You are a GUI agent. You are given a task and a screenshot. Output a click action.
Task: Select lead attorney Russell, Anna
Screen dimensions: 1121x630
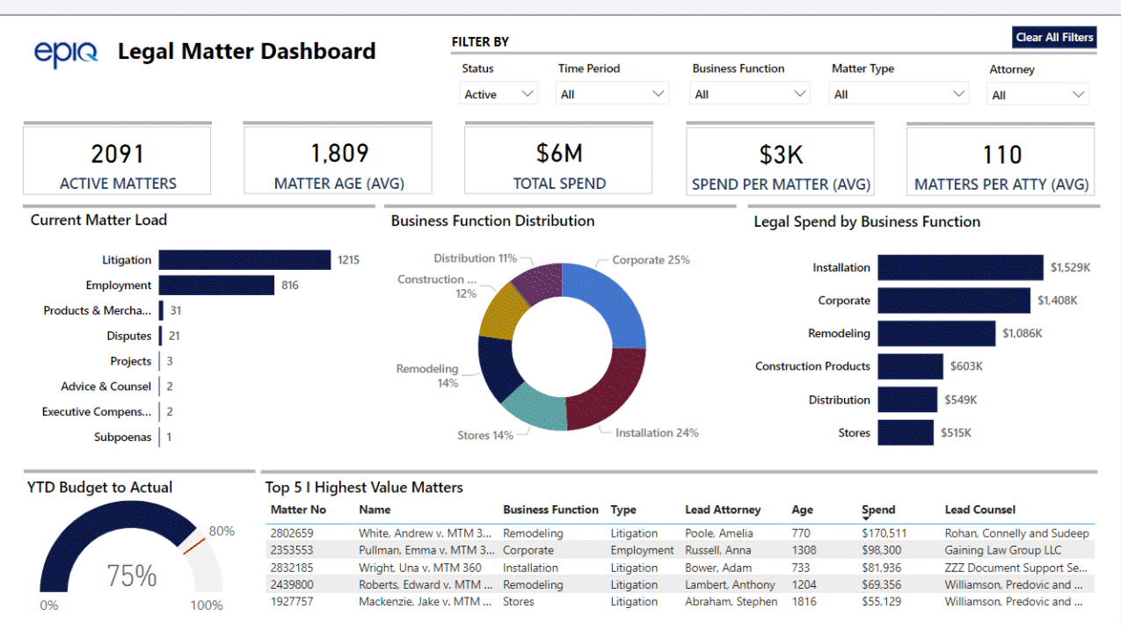(x=718, y=550)
